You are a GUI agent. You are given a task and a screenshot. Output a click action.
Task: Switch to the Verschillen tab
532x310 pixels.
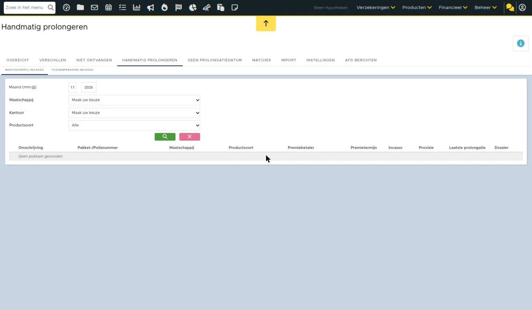(x=53, y=60)
